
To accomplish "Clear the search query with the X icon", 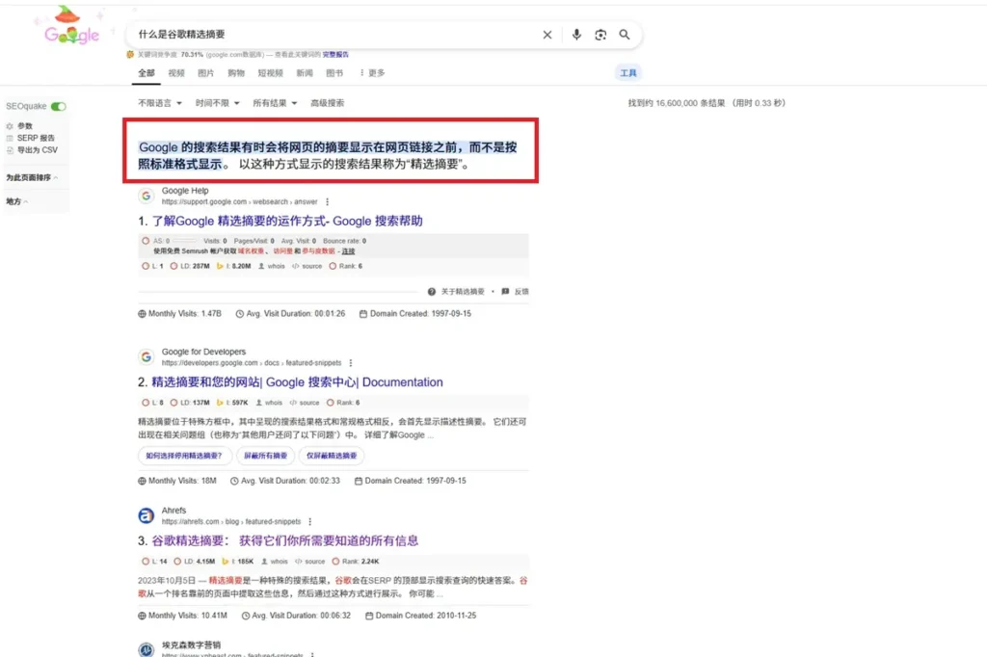I will point(547,35).
